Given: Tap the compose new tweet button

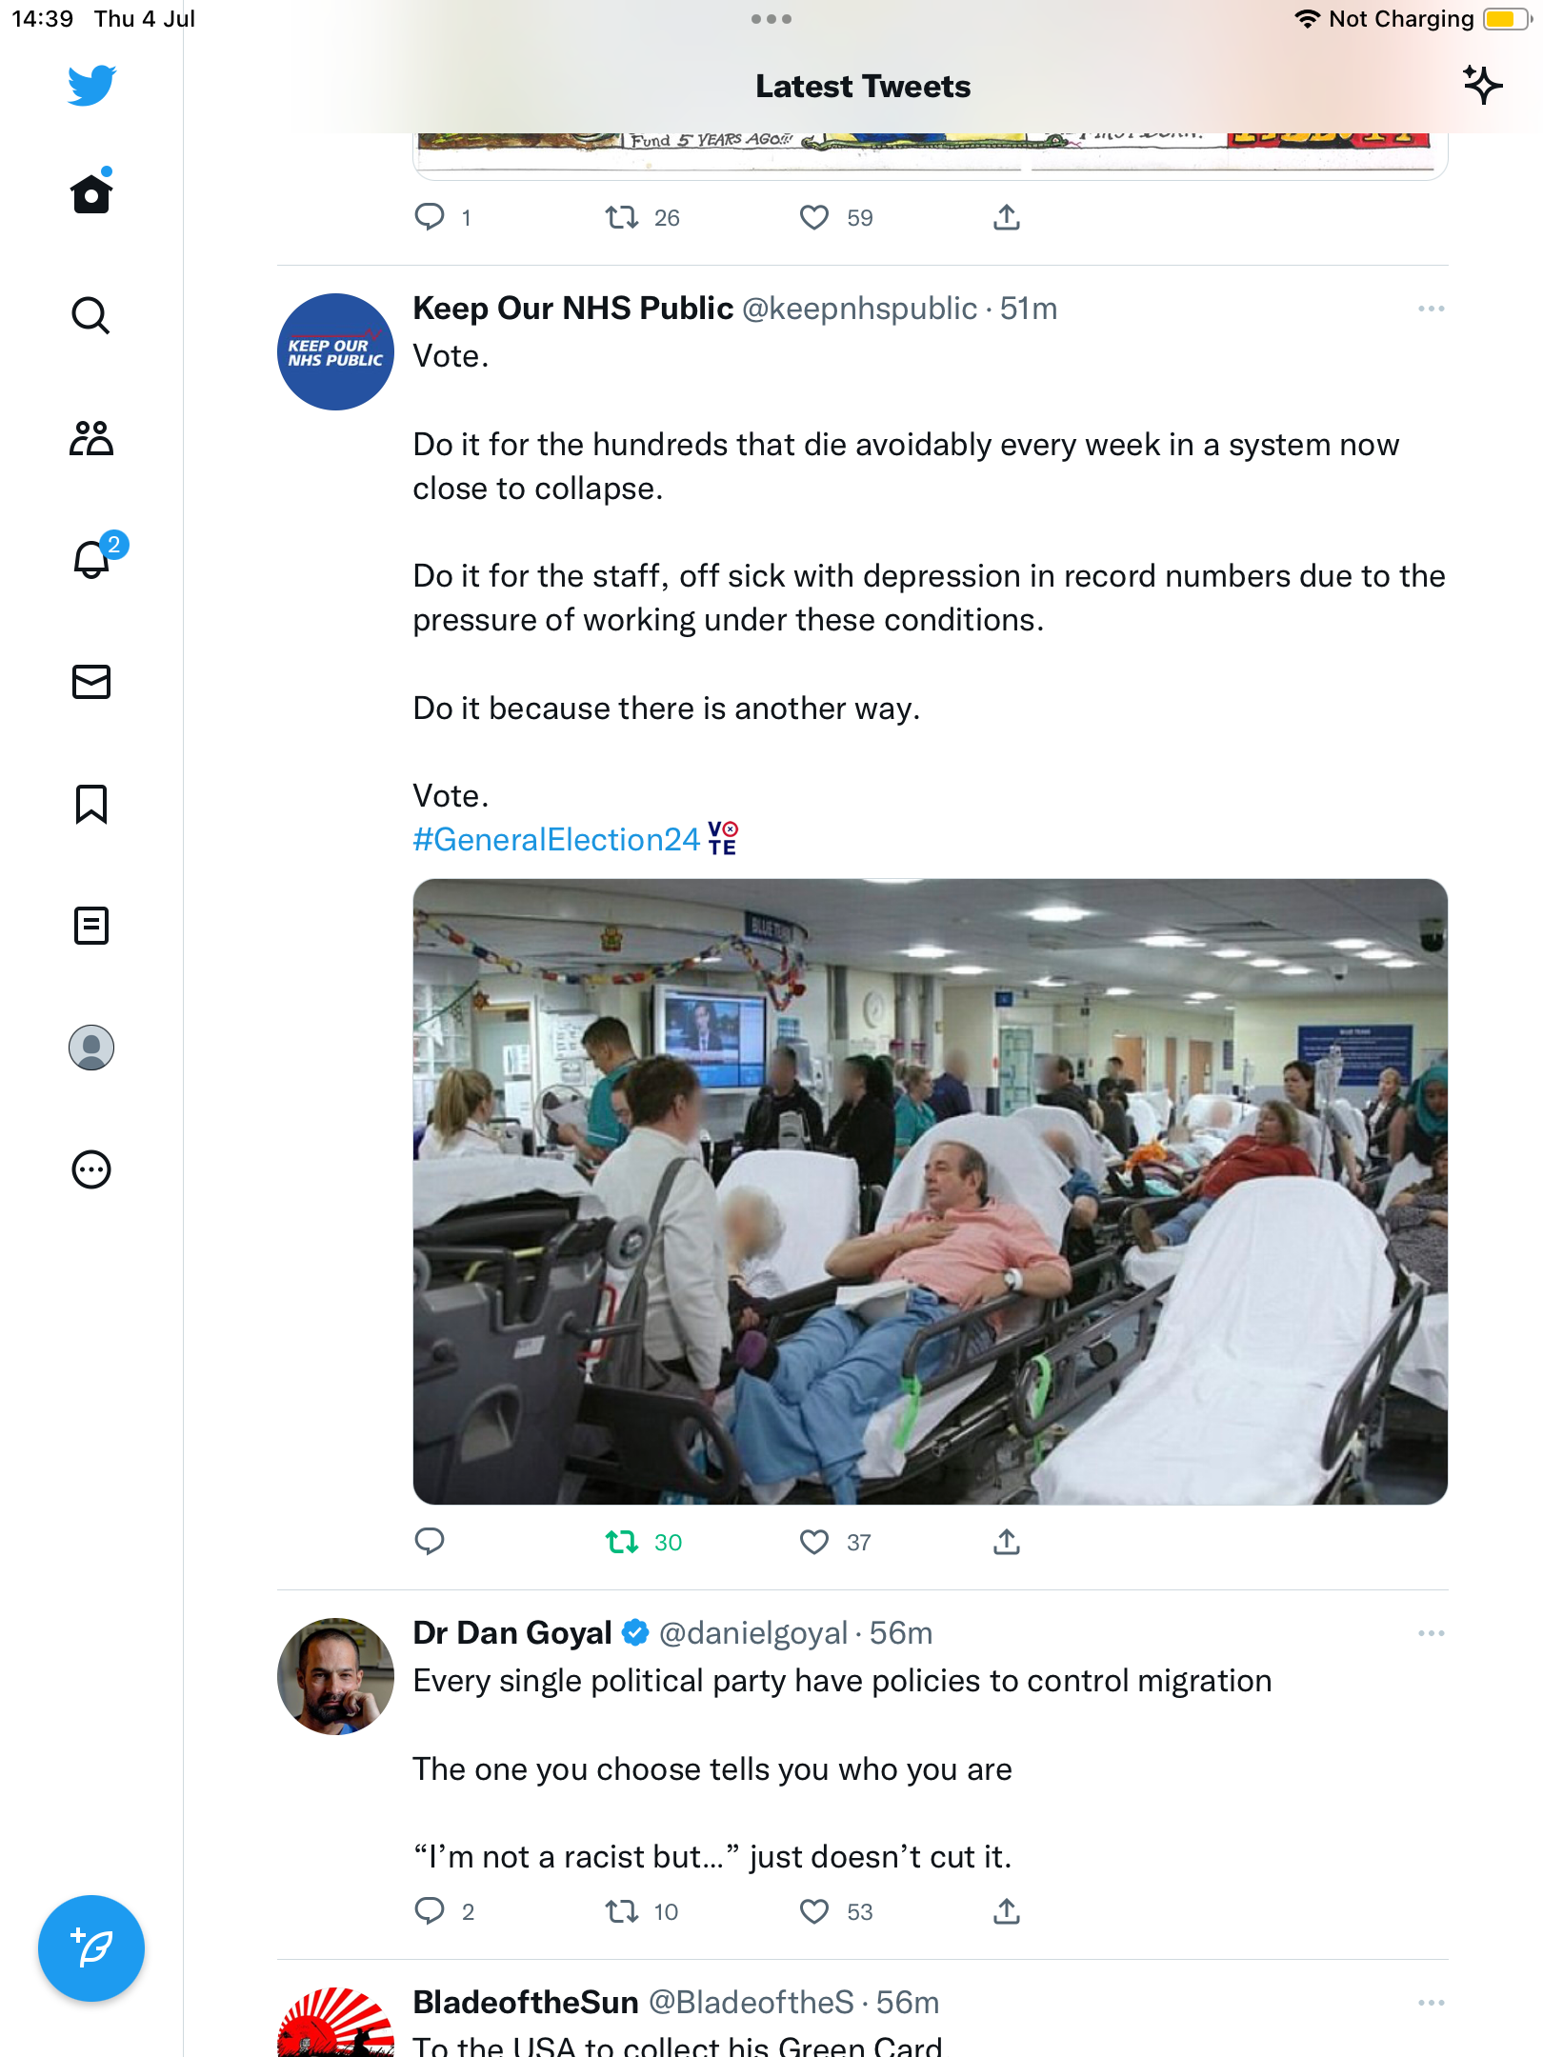Looking at the screenshot, I should tap(91, 1948).
